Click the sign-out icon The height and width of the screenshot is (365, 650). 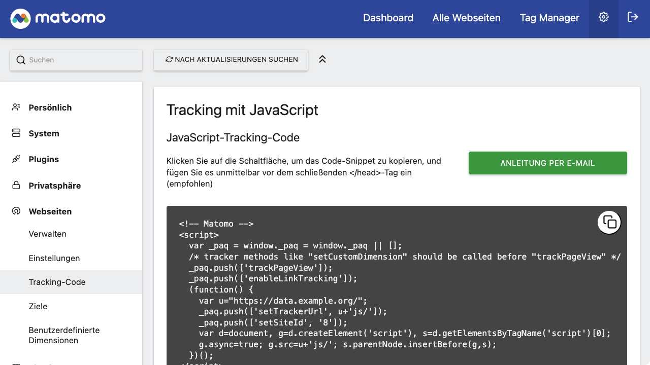(633, 17)
